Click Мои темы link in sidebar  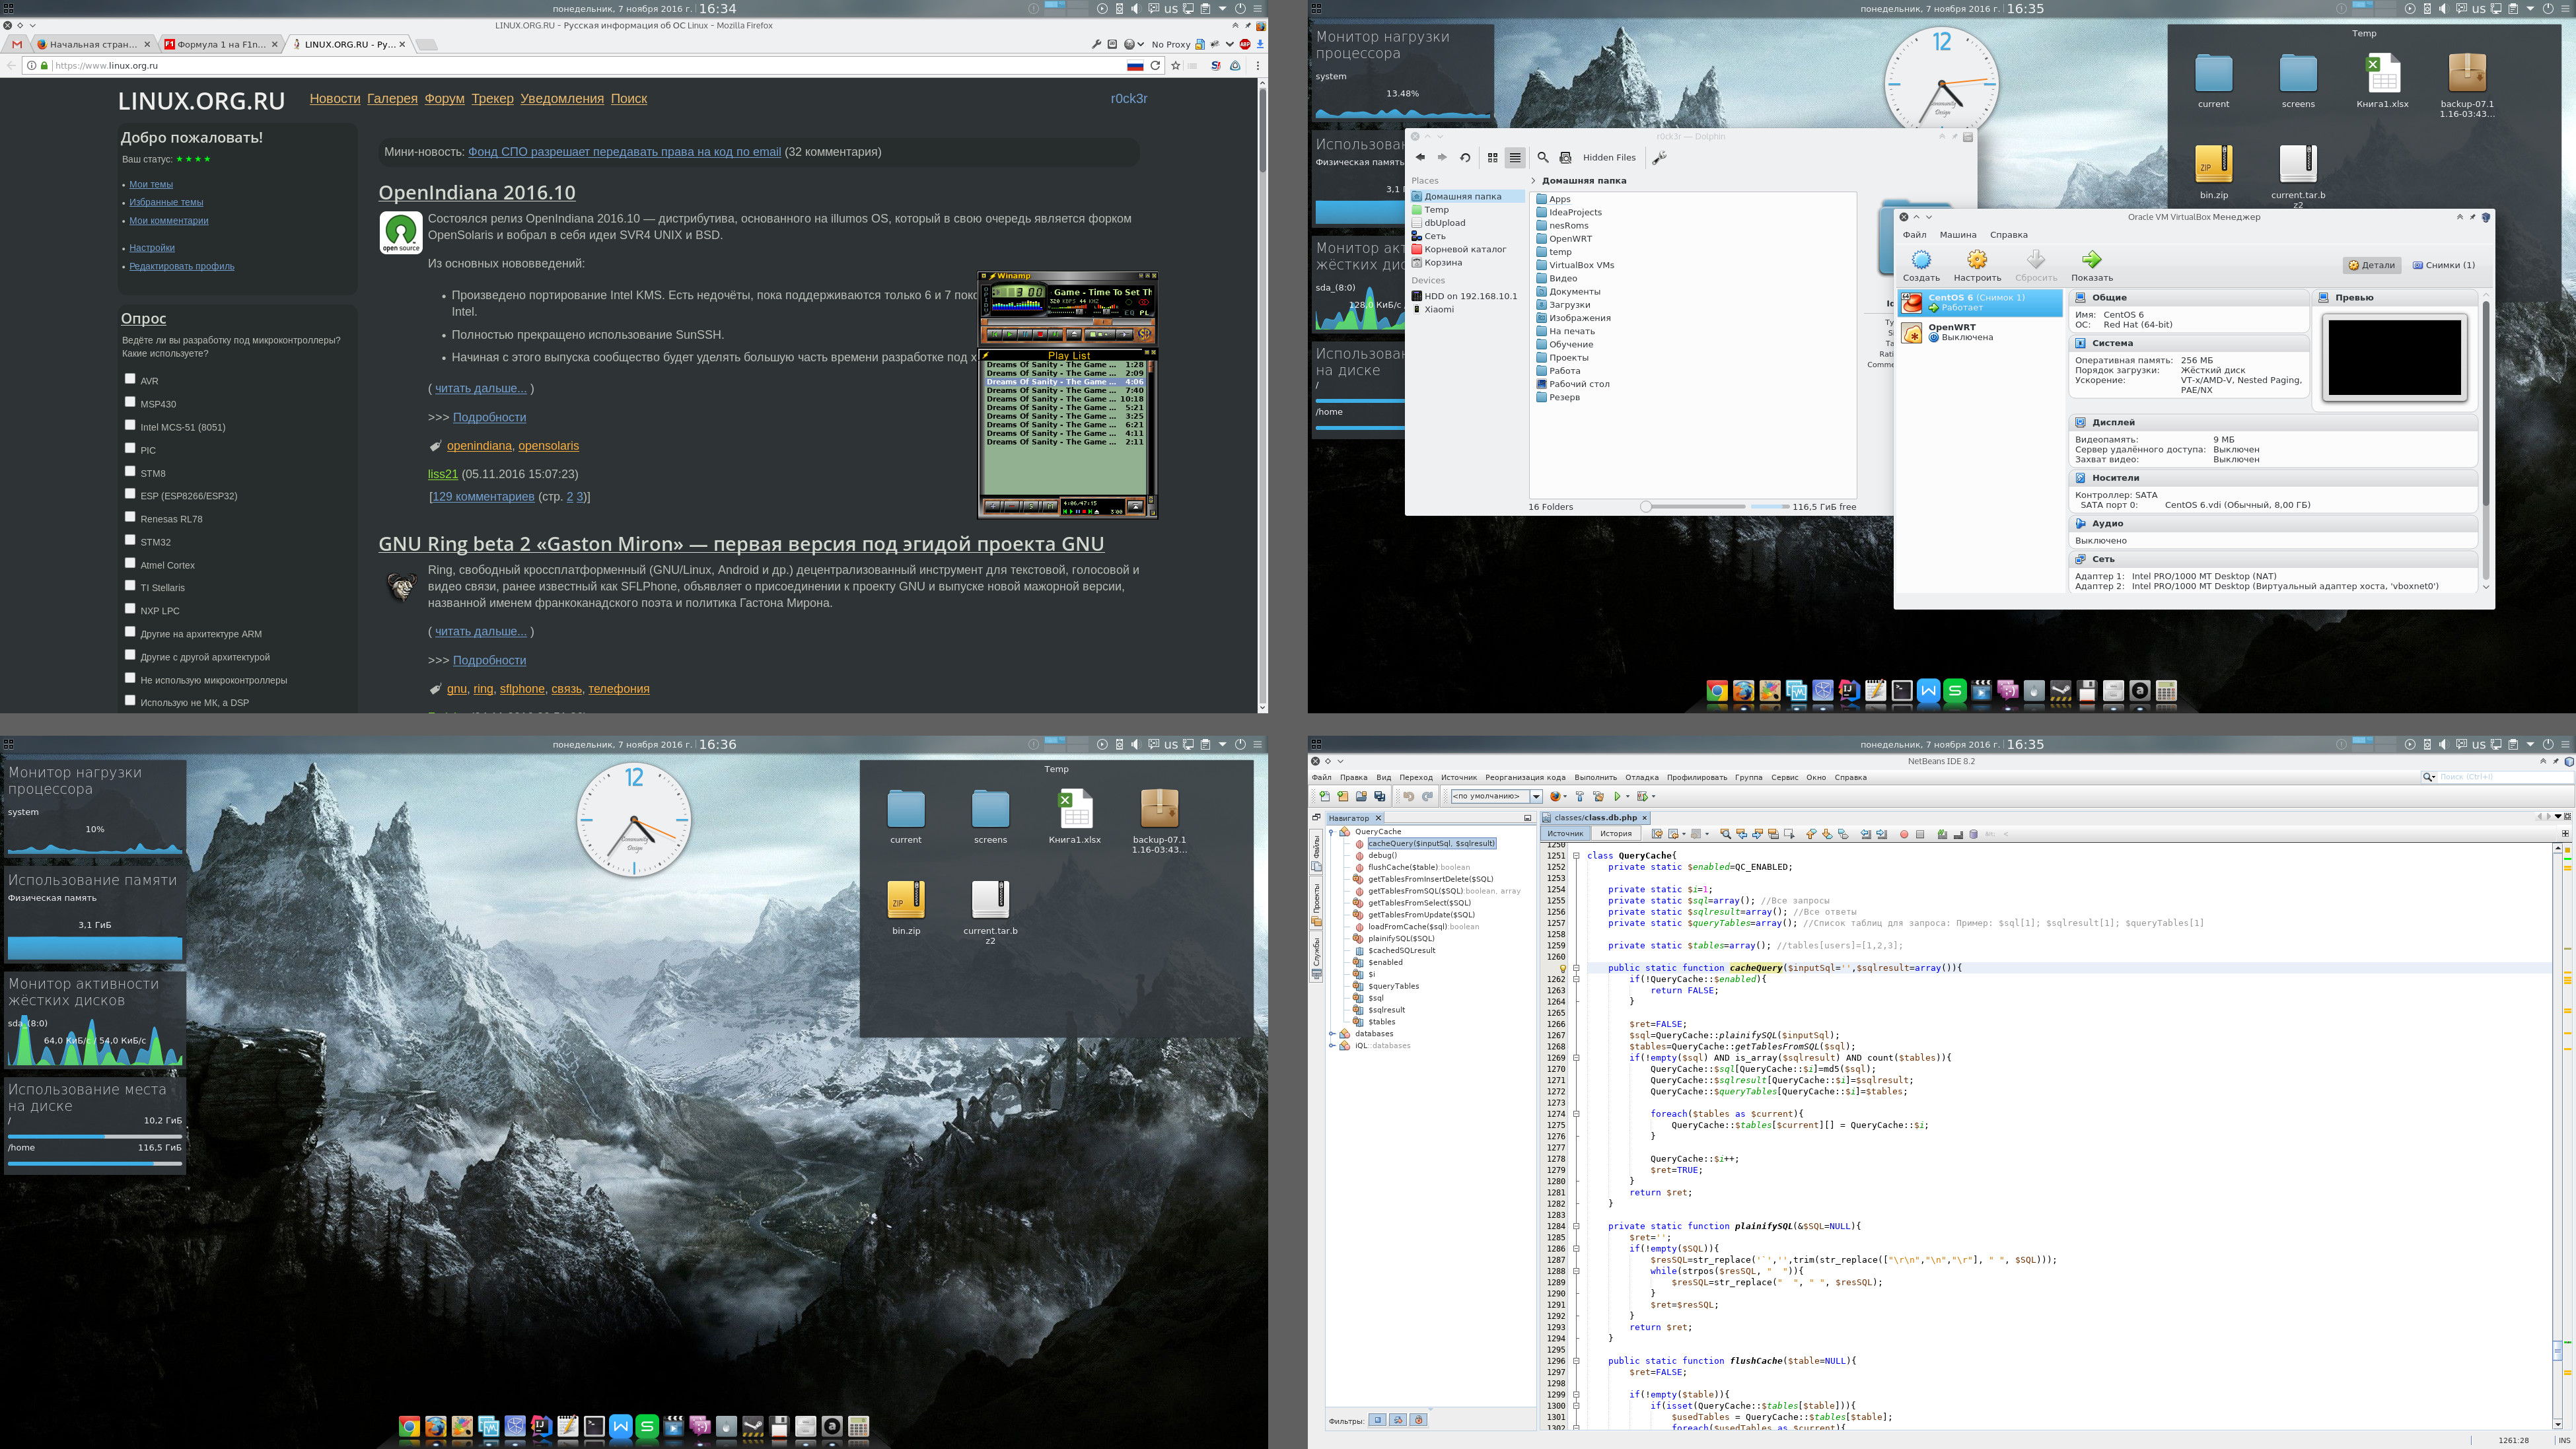[x=151, y=184]
